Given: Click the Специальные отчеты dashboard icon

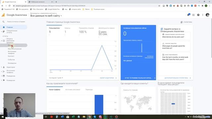Looking at the screenshot, I should click(4, 32).
